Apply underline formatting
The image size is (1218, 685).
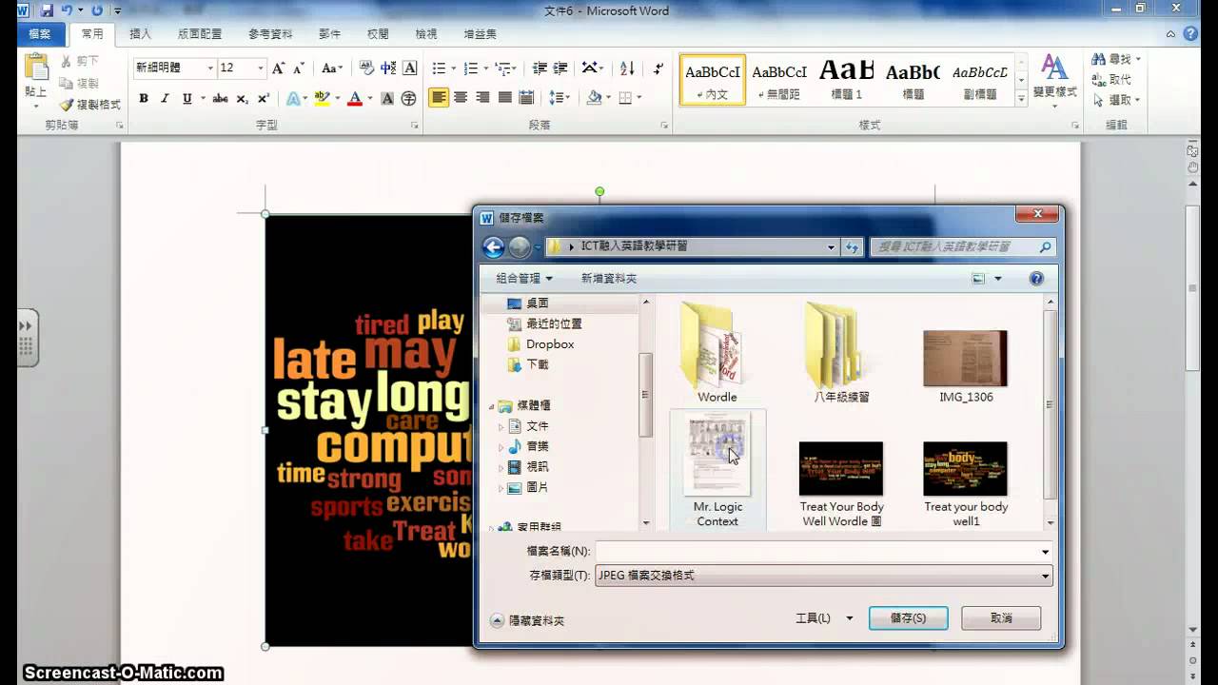187,98
